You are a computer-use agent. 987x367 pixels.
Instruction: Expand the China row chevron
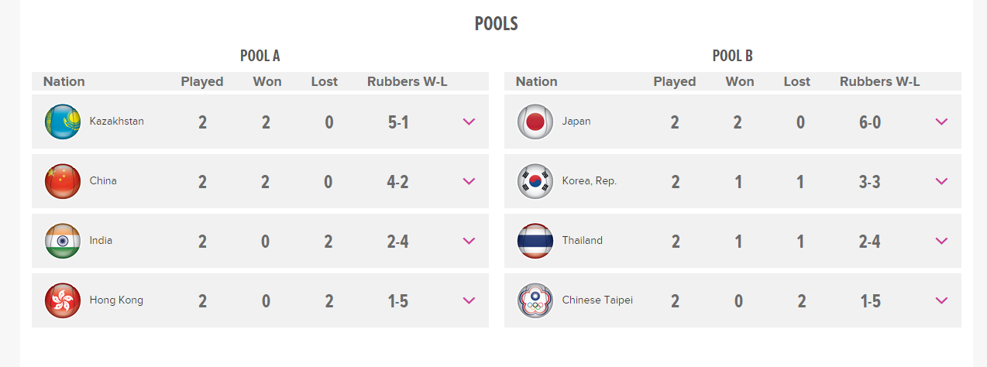point(469,181)
